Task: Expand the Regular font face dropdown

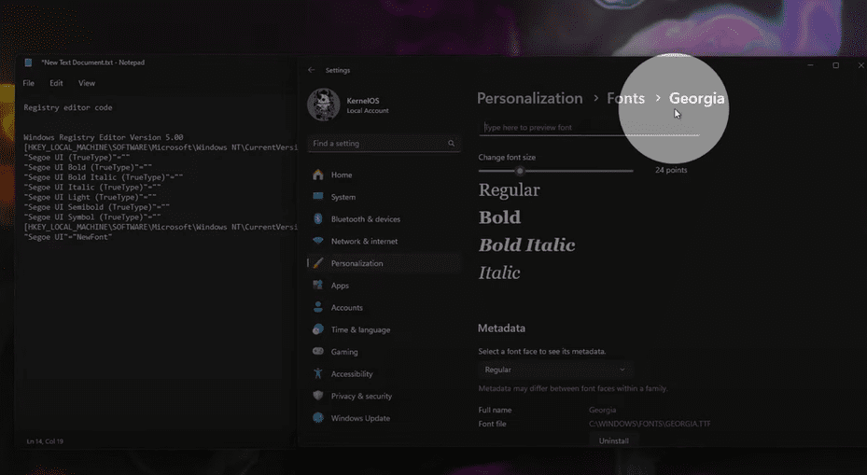Action: [555, 370]
